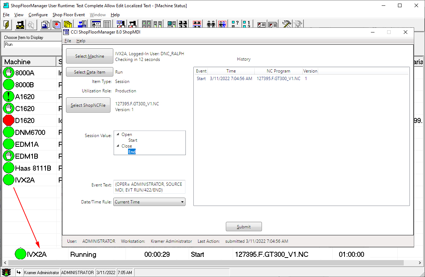Open the Configure menu
The width and height of the screenshot is (425, 277).
38,15
